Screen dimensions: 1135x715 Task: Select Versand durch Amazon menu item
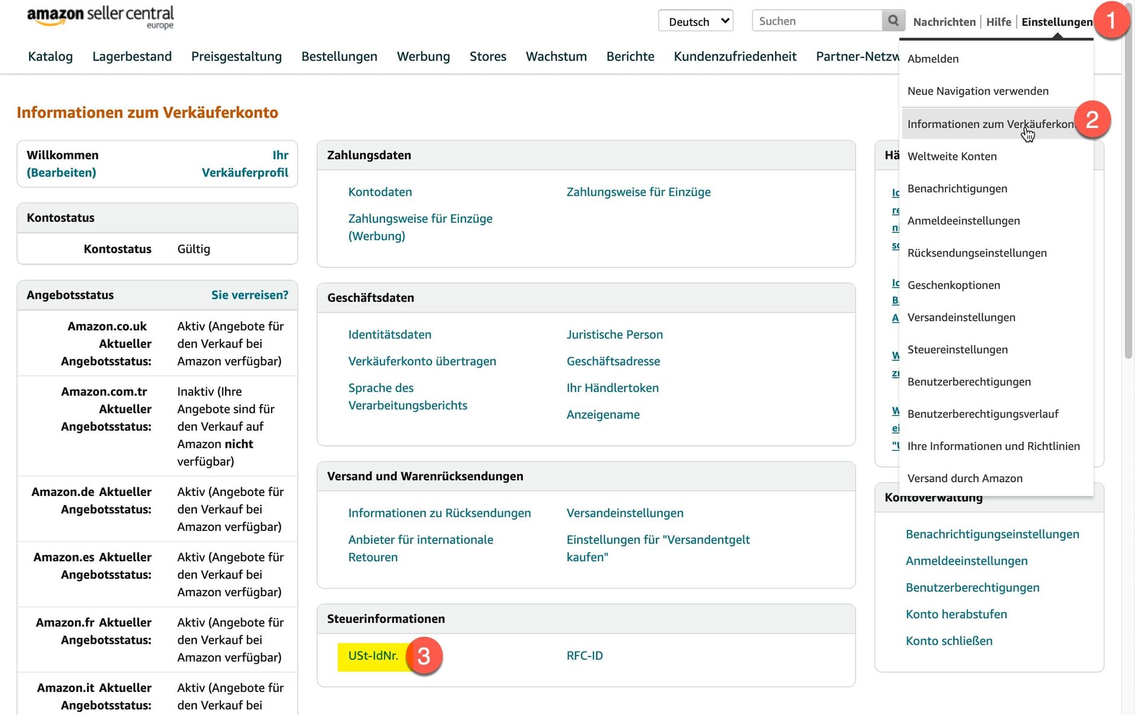(x=965, y=478)
